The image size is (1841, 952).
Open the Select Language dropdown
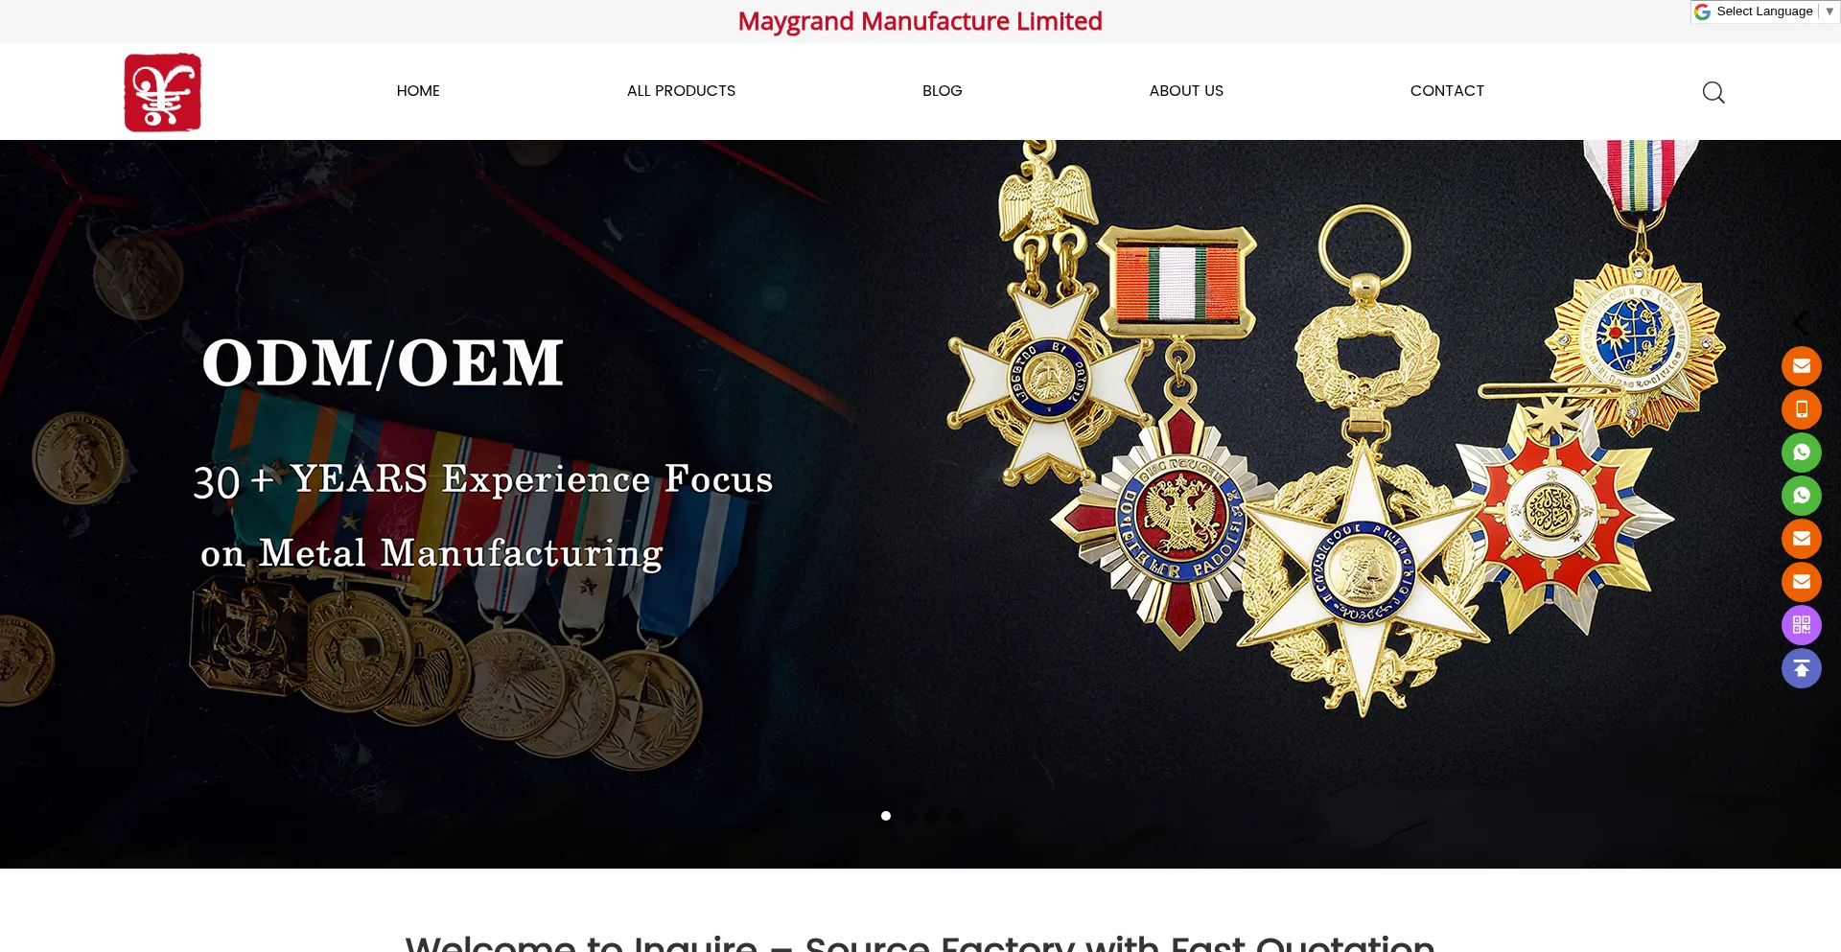pos(1764,12)
